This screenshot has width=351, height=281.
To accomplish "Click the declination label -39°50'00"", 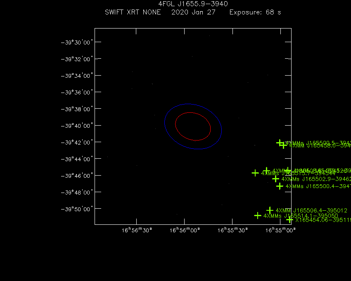I will [77, 209].
